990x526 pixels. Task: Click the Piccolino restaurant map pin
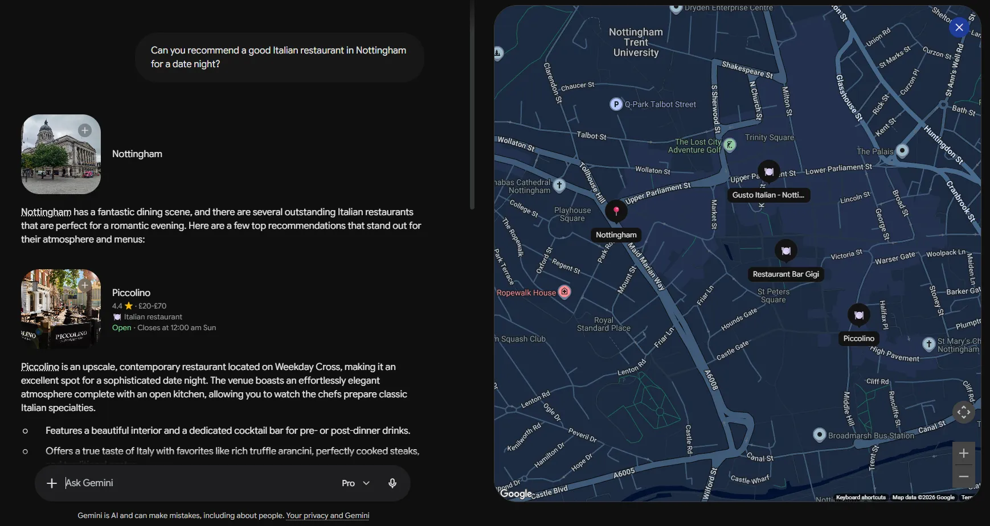tap(859, 315)
